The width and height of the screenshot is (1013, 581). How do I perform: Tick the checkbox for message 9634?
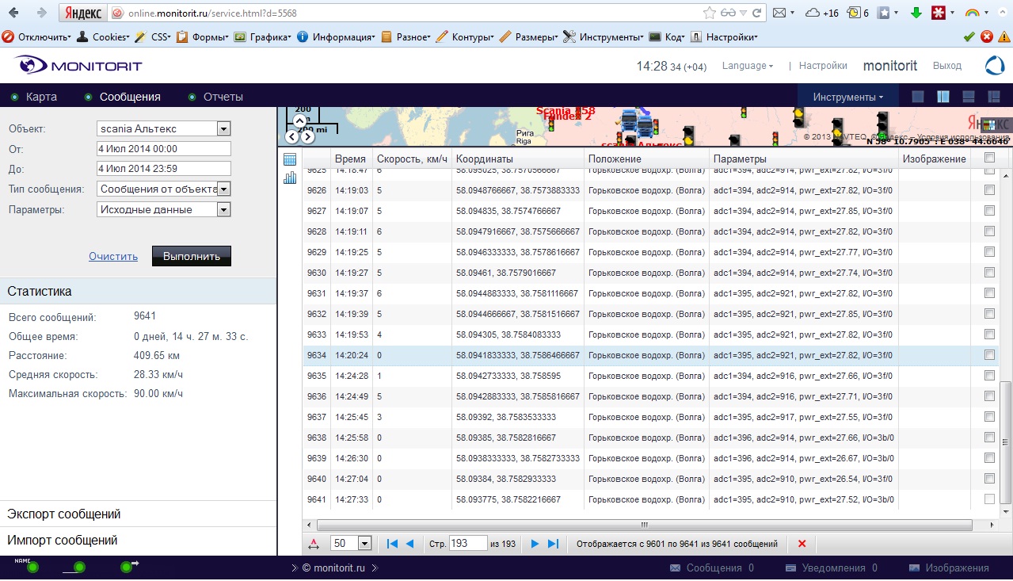pos(988,355)
